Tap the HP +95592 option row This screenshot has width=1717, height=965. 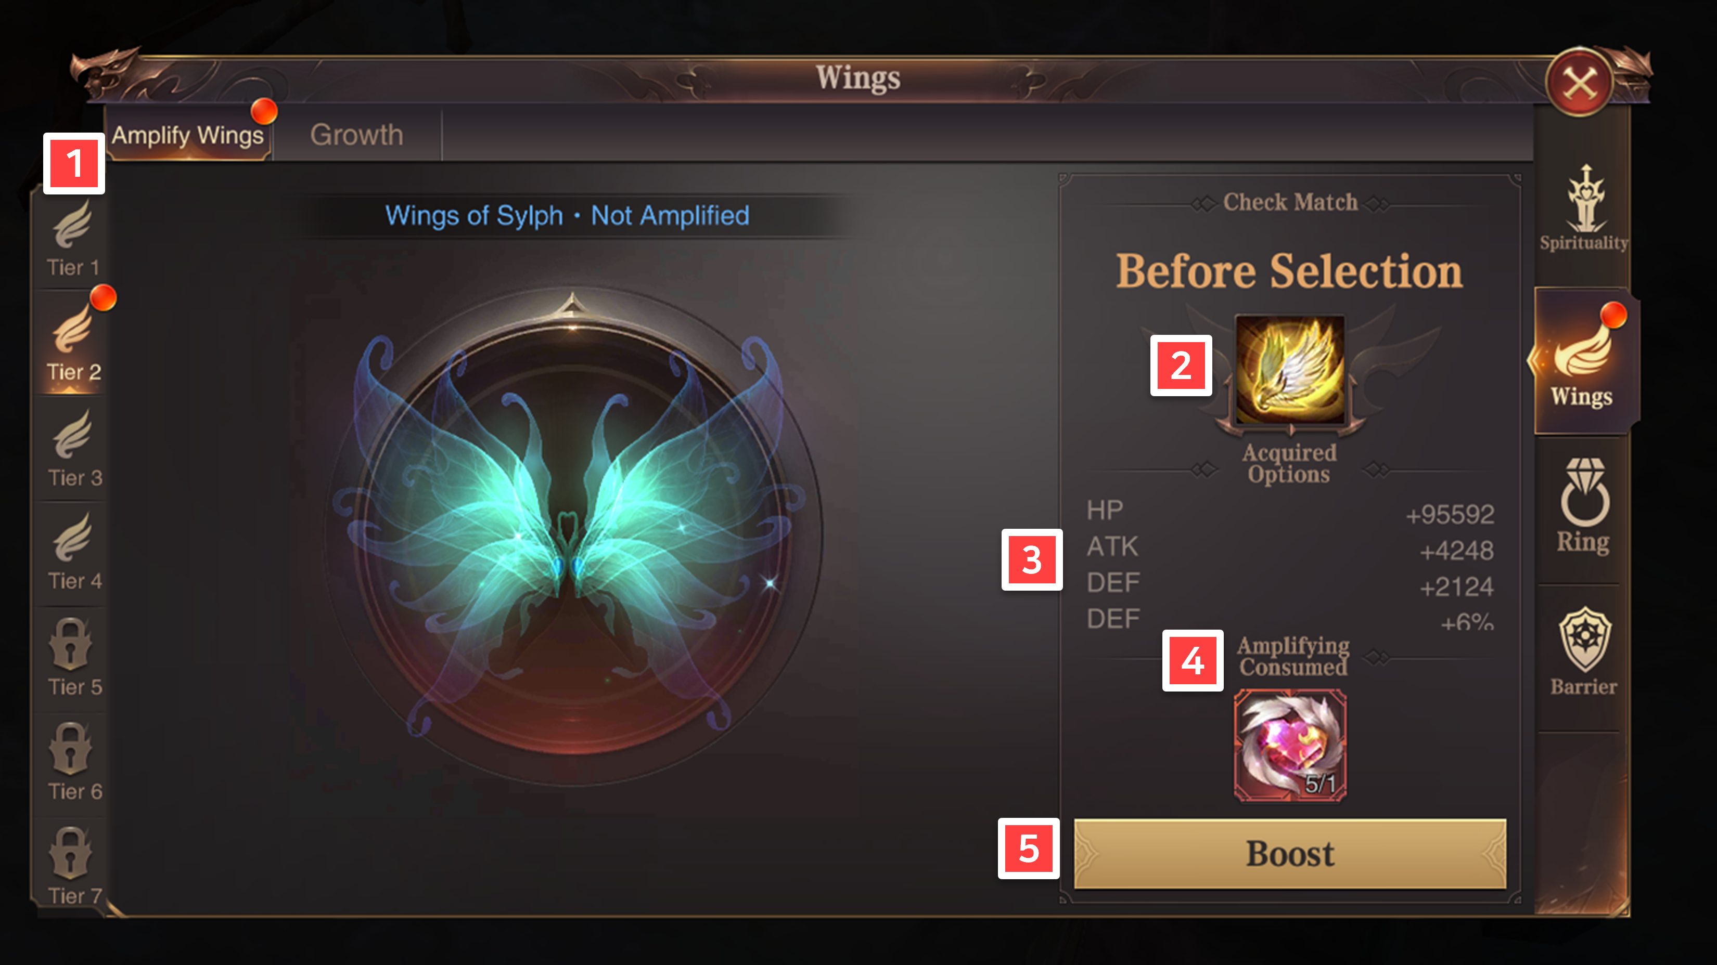coord(1290,512)
